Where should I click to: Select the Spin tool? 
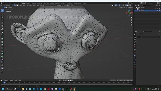point(2,57)
